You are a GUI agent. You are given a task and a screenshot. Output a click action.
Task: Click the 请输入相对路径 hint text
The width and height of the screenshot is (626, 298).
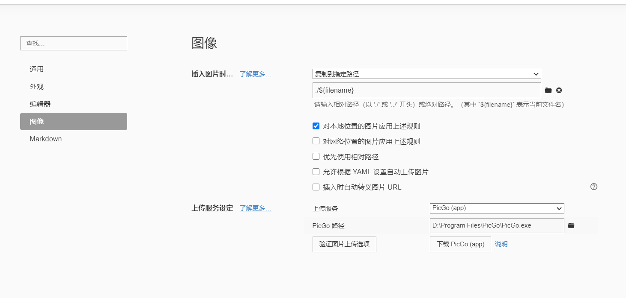(x=439, y=105)
